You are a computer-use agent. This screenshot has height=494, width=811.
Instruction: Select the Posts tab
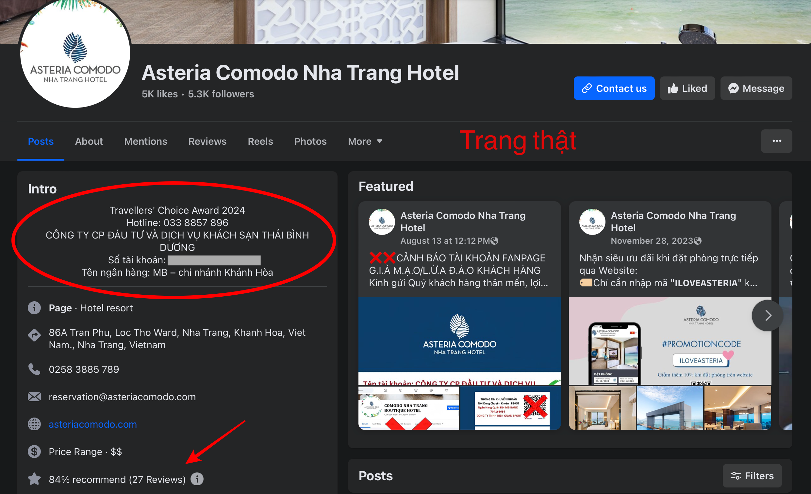(x=42, y=141)
